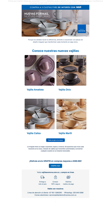This screenshot has width=111, height=203.
Task: Click the payment methods cash icon
Action: click(x=68, y=177)
